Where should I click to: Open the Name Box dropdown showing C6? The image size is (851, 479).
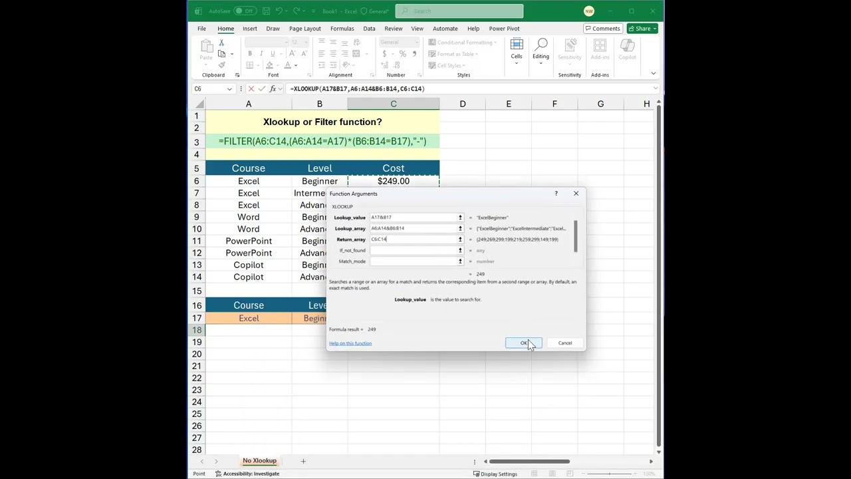point(229,88)
